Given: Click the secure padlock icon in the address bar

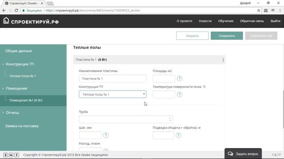Looking at the screenshot, I should point(24,11).
